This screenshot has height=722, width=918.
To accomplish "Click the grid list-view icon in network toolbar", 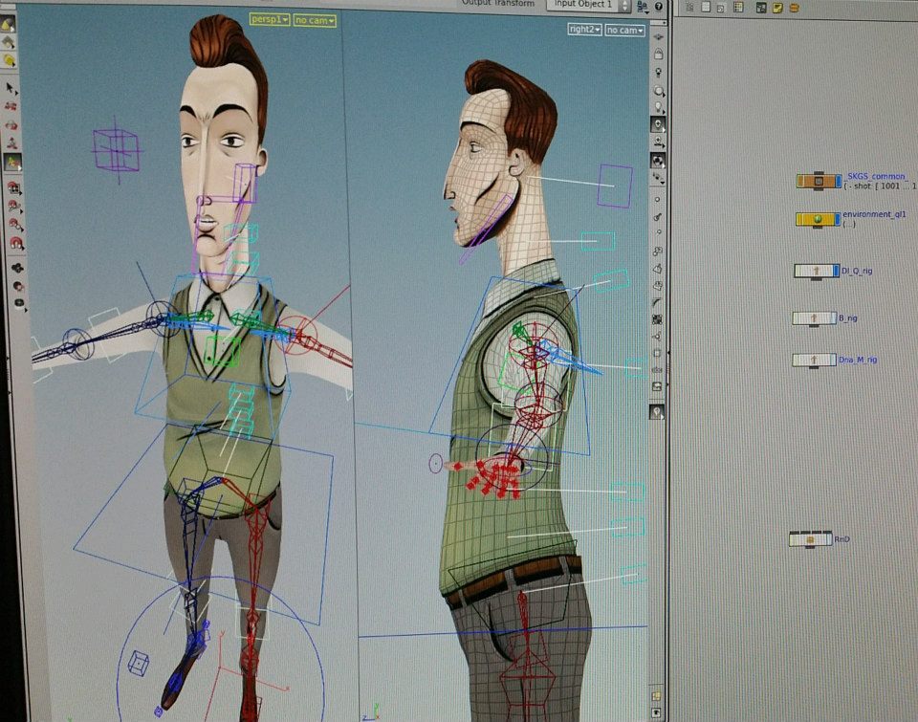I will click(737, 7).
